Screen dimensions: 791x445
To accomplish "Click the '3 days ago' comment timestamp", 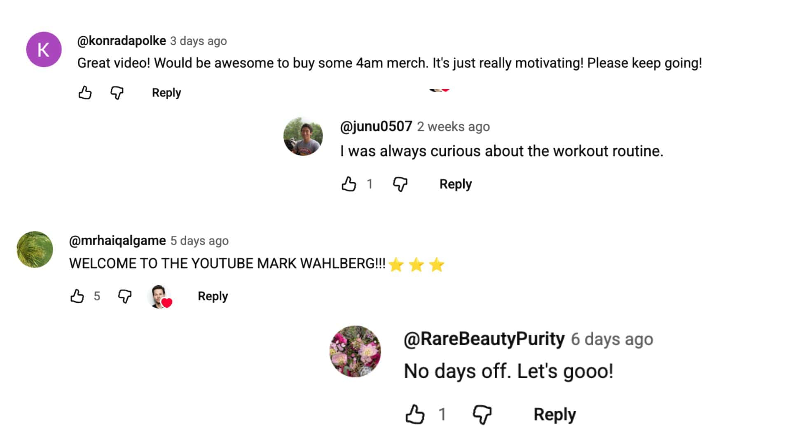I will point(199,41).
